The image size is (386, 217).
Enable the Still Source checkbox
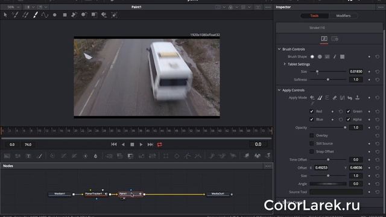[x=312, y=143]
